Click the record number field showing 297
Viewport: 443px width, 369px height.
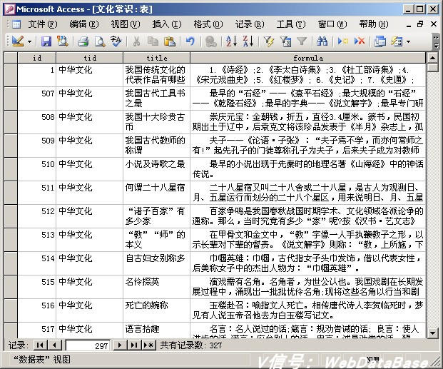[88, 345]
